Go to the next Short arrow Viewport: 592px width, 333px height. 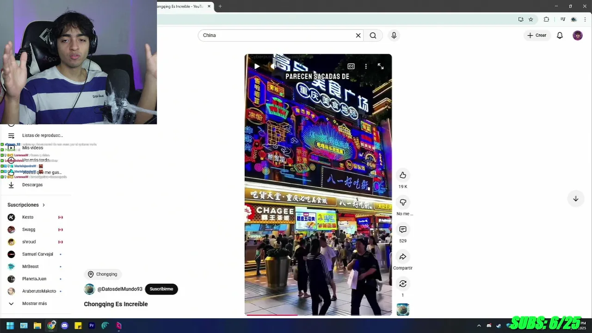click(x=576, y=198)
